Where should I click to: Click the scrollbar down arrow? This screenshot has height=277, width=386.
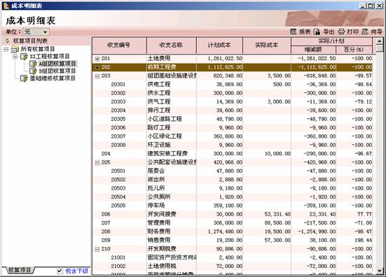click(x=380, y=271)
